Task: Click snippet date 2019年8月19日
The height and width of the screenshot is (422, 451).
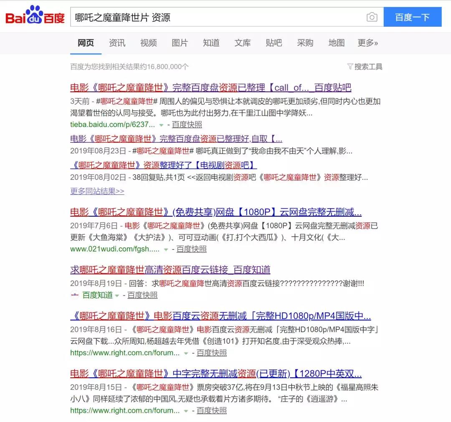Action: [x=96, y=283]
